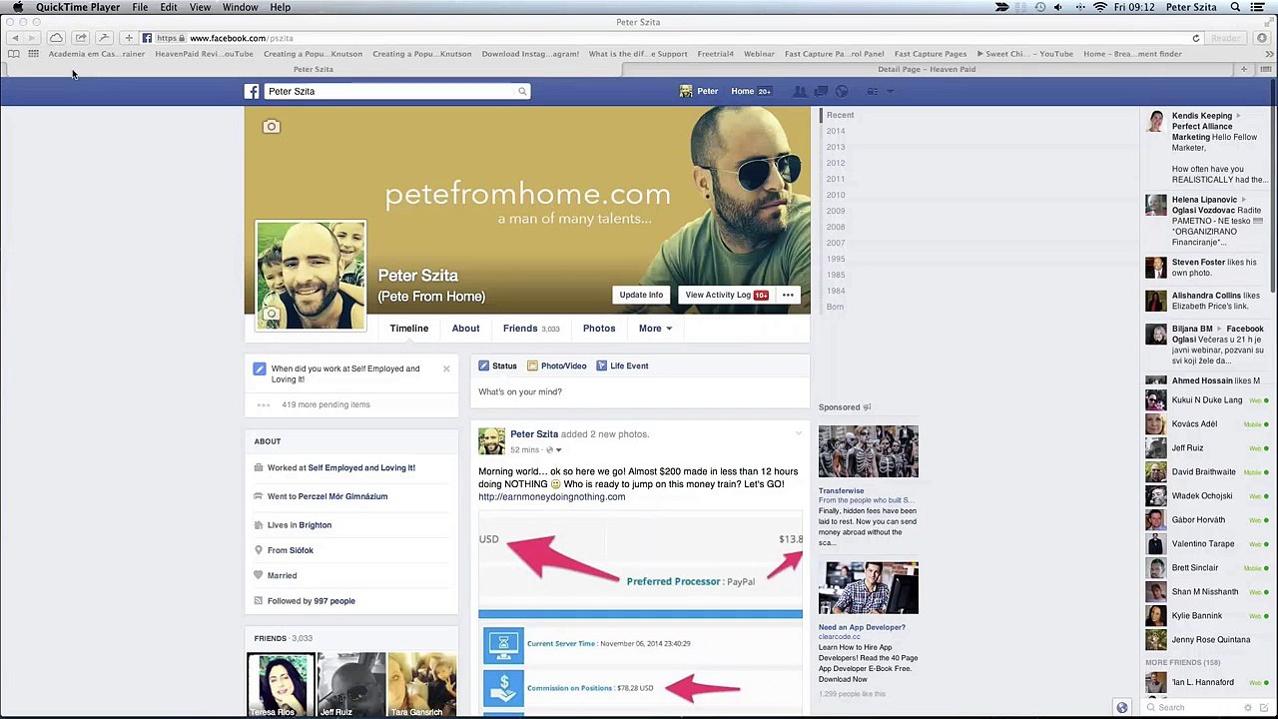The height and width of the screenshot is (719, 1278).
Task: Switch to the Photos profile tab
Action: tap(599, 329)
